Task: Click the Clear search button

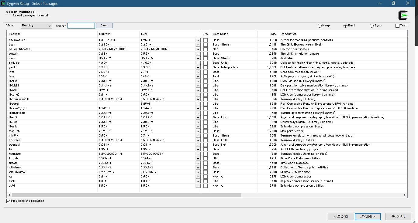Action: click(104, 26)
